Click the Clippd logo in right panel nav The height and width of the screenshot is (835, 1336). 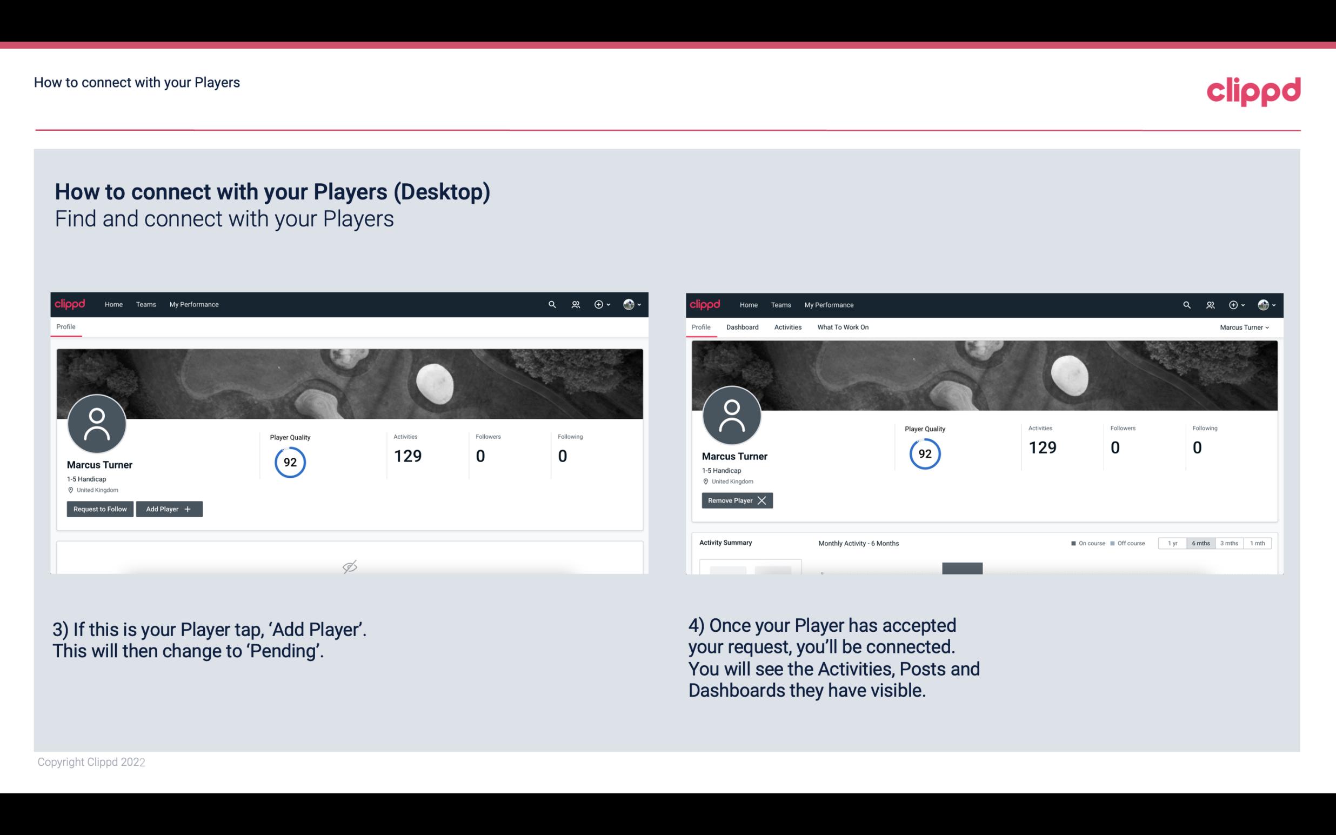pos(706,304)
